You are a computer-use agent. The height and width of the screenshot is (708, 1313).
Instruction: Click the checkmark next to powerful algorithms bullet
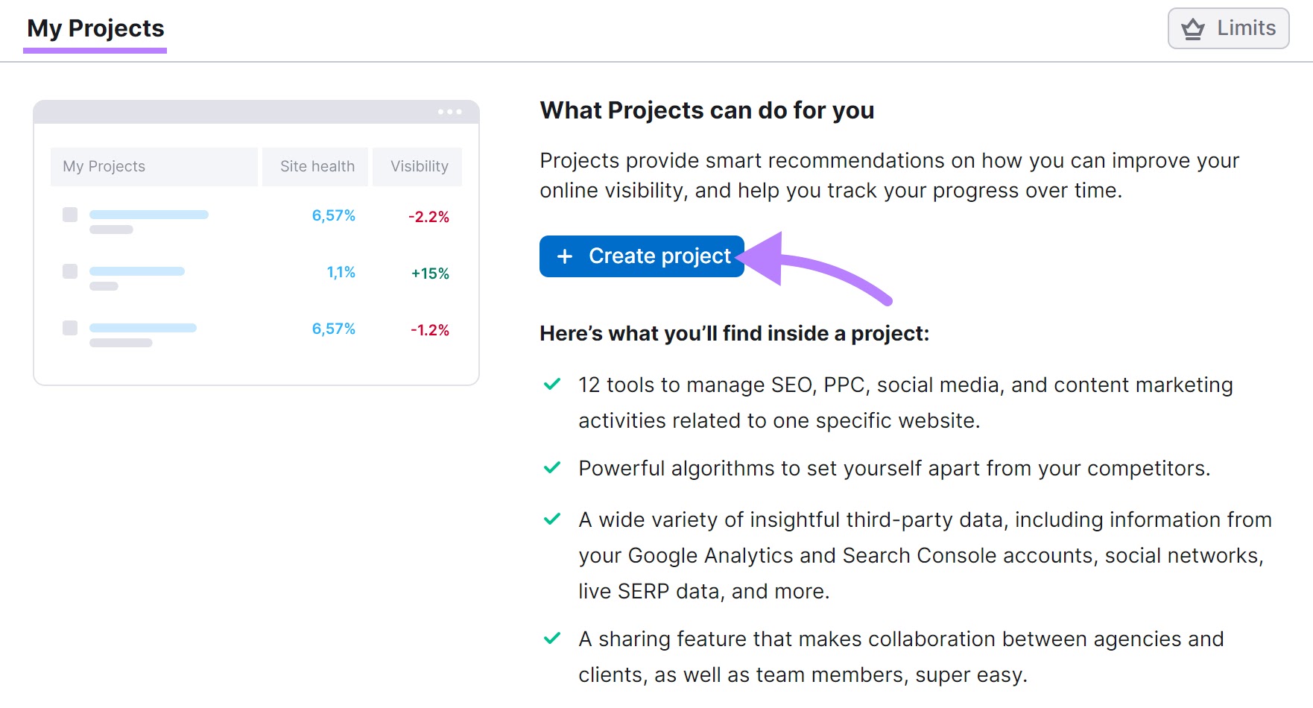(551, 468)
